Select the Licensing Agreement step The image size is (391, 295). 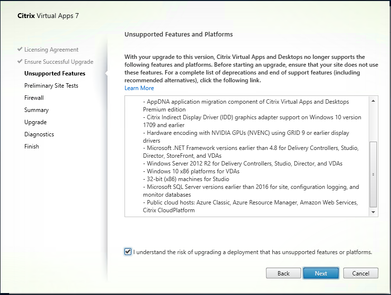coord(51,50)
